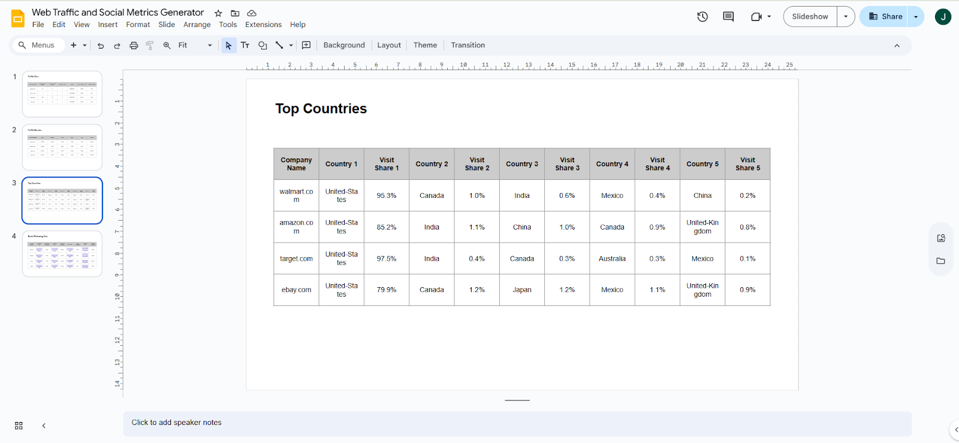
Task: Click the Slideshow button
Action: tap(810, 17)
